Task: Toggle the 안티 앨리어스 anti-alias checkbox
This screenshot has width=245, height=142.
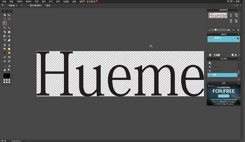Action: (x=29, y=5)
